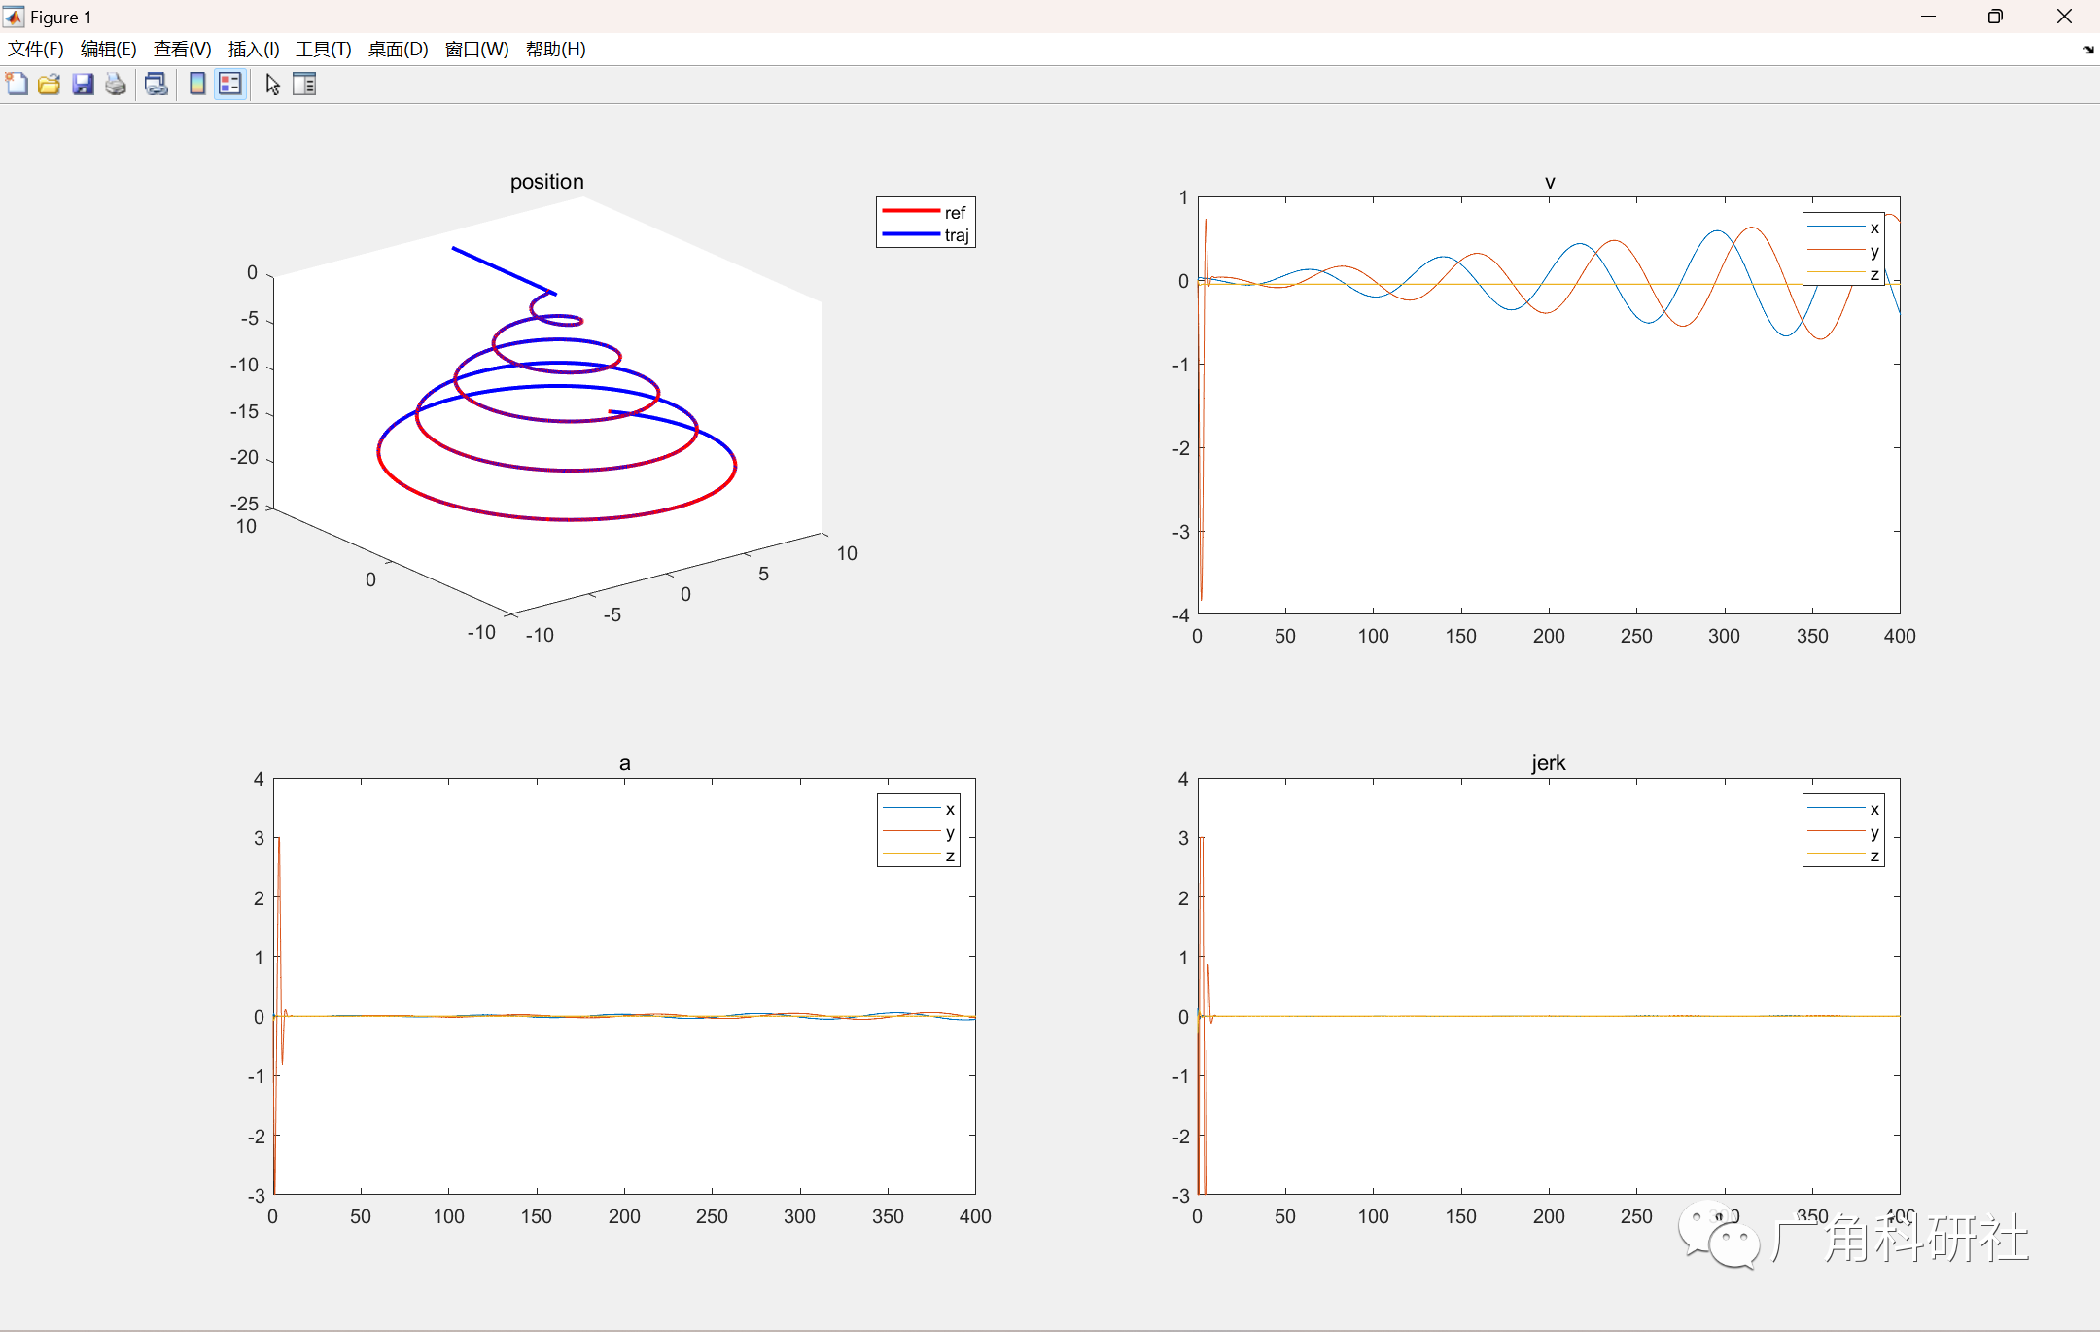The height and width of the screenshot is (1332, 2100).
Task: Click the Open File folder icon
Action: click(50, 85)
